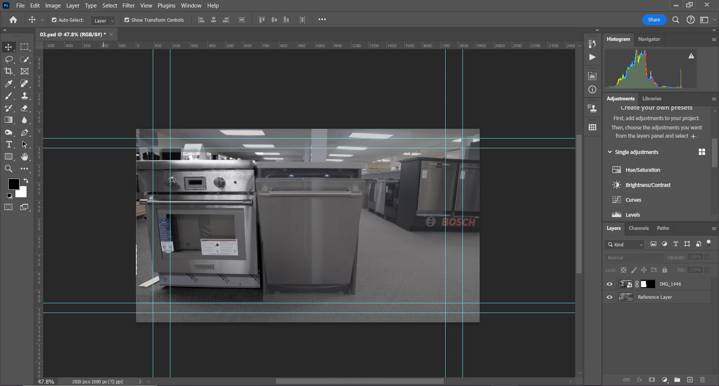Toggle filter for type layers
The height and width of the screenshot is (386, 719).
click(676, 244)
